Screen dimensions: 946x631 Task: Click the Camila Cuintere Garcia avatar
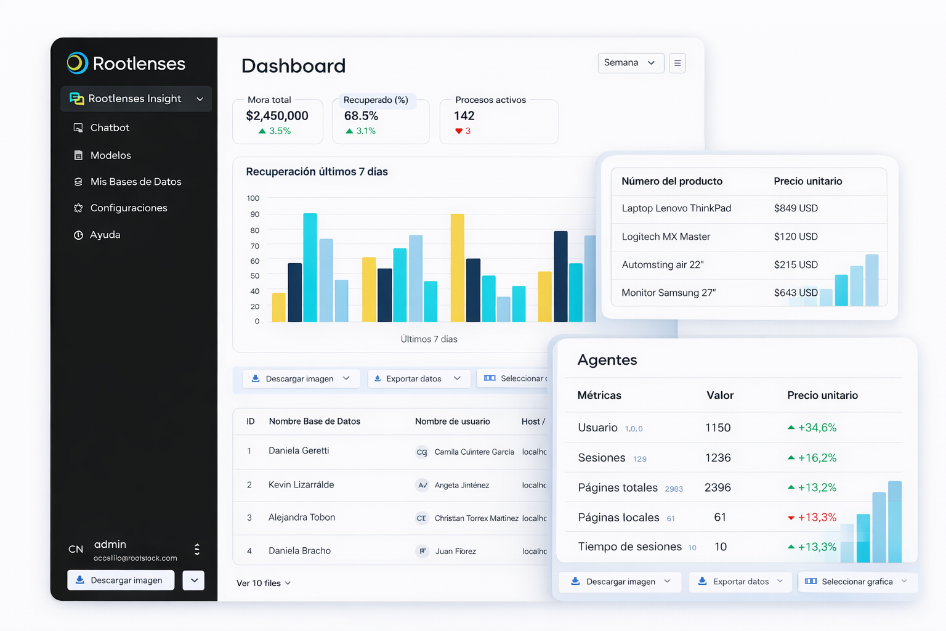click(x=422, y=452)
